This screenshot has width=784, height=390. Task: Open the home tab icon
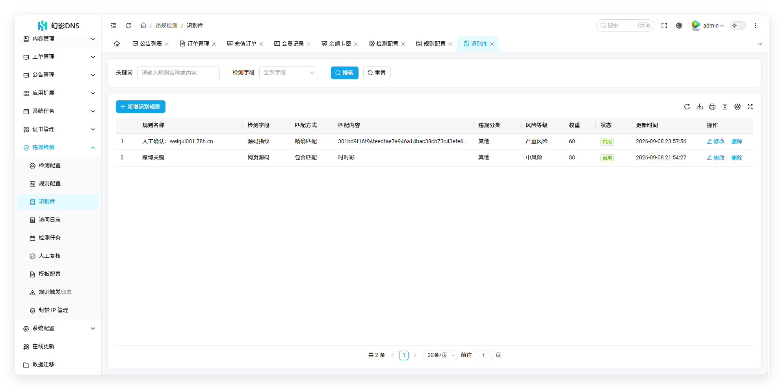point(117,44)
